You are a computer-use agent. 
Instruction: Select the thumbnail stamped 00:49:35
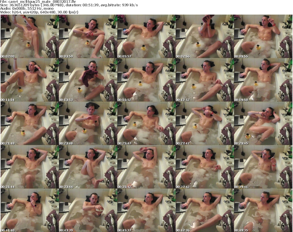tap(263, 210)
